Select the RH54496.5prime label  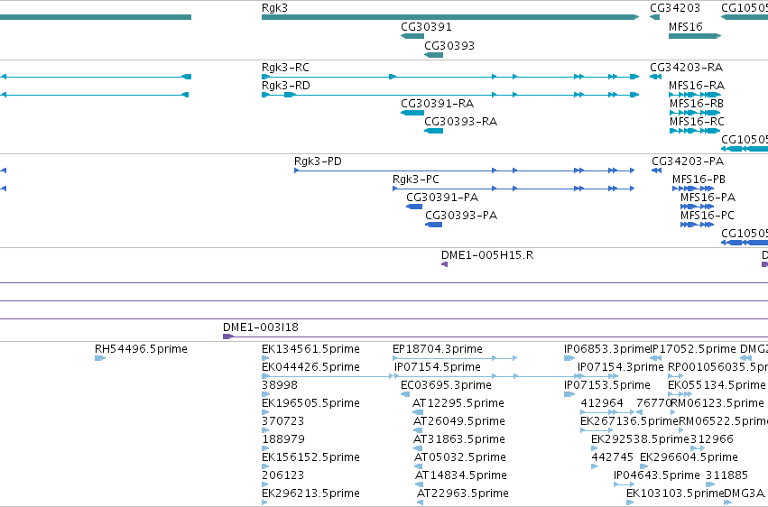[141, 349]
